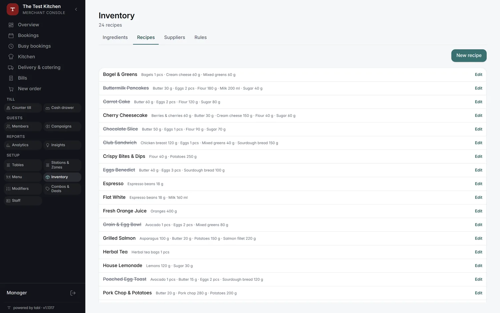Screen dimensions: 500x313
Task: Open the Analytics bar chart icon
Action: click(x=8, y=145)
